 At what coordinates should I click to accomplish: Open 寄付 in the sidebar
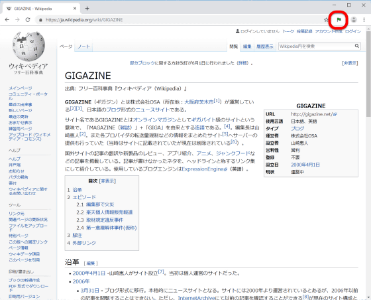tap(13, 183)
